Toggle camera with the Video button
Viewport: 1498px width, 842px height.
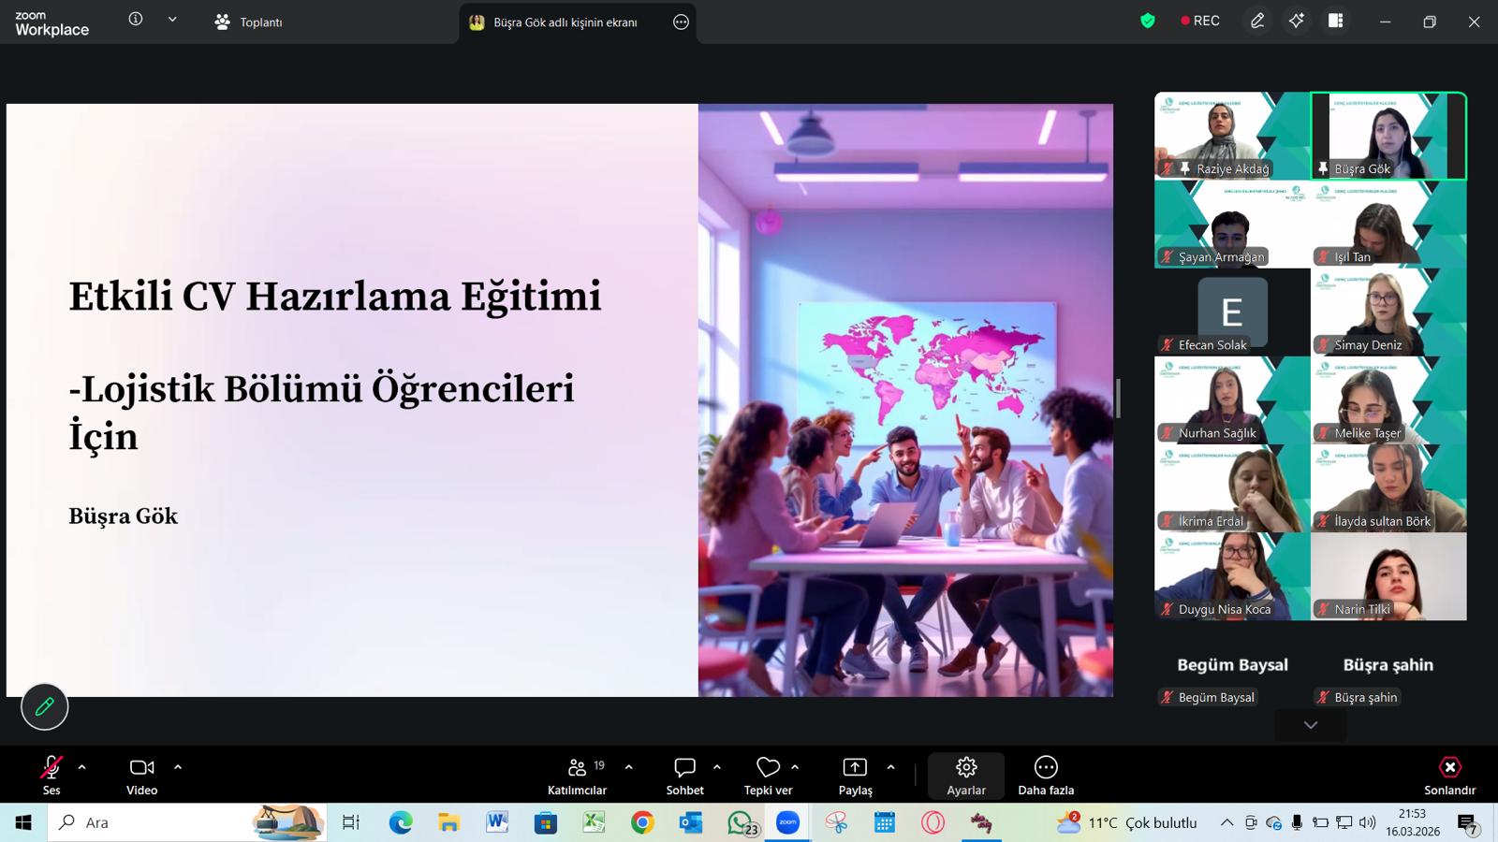(141, 776)
